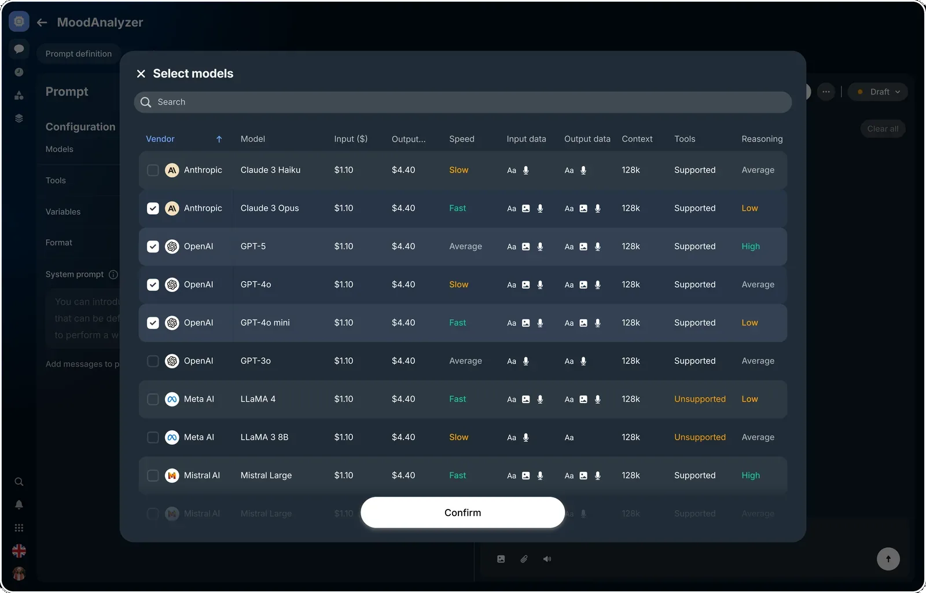Deselect the GPT-4o mini checkbox
926x593 pixels.
point(153,323)
